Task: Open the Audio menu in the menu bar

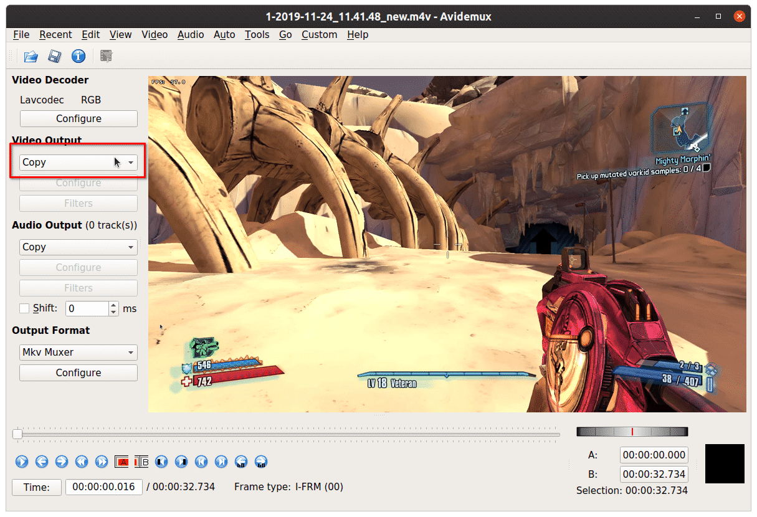Action: tap(191, 34)
